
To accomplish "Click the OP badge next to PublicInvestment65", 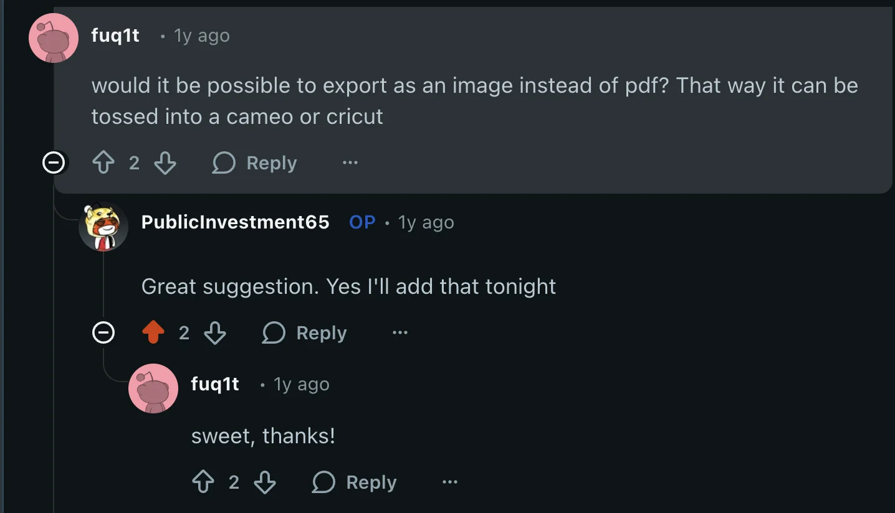I will [362, 222].
